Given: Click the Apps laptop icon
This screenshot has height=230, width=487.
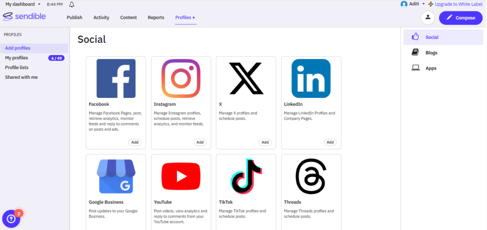Looking at the screenshot, I should [415, 68].
